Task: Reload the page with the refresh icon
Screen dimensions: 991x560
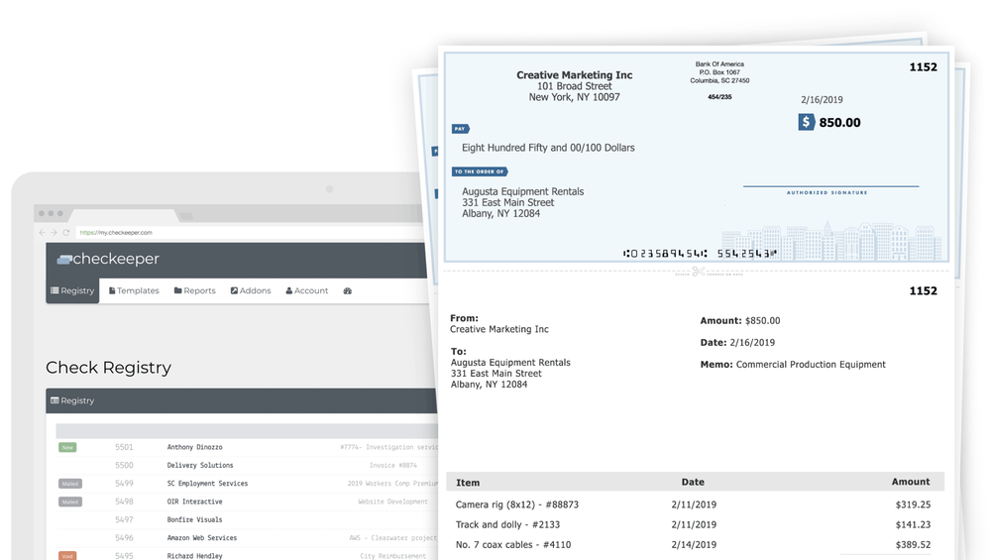Action: coord(65,233)
